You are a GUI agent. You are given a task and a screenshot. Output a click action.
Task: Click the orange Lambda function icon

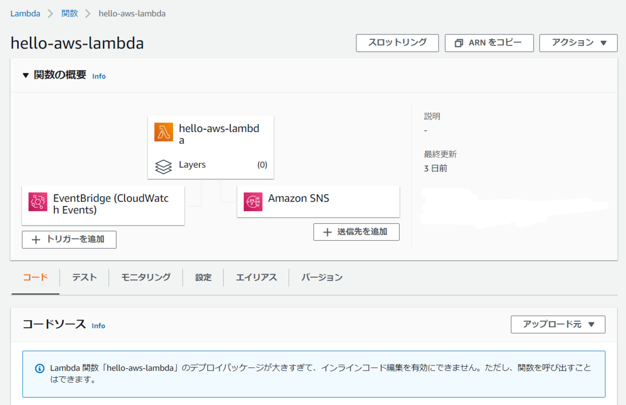click(x=164, y=132)
